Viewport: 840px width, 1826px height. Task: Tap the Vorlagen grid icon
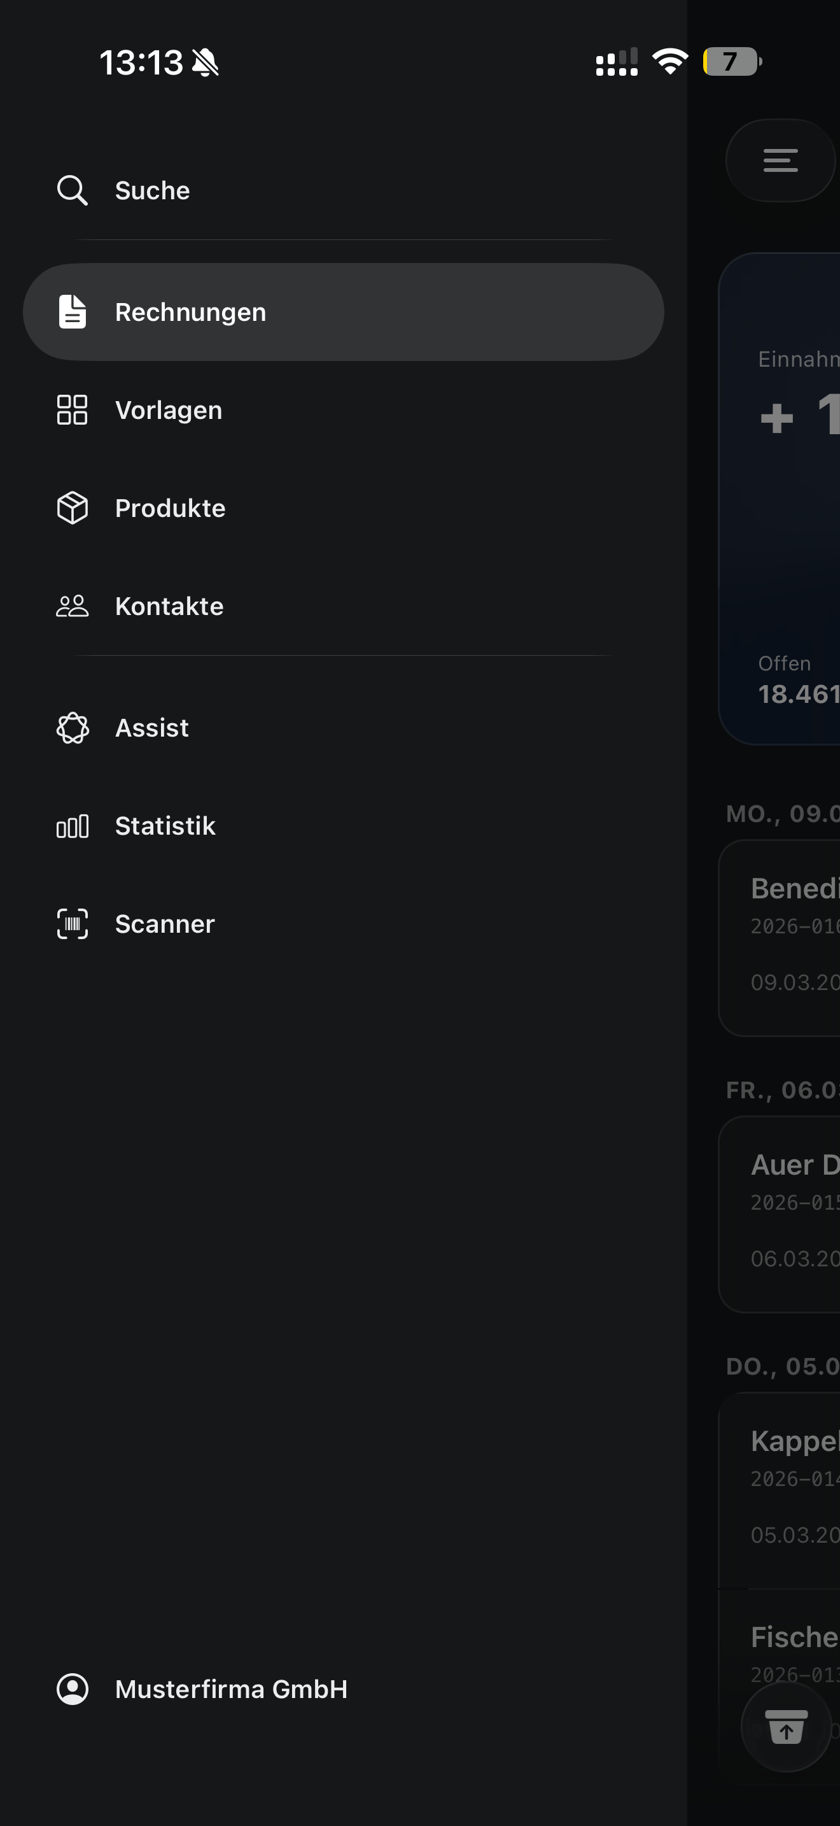pos(73,410)
